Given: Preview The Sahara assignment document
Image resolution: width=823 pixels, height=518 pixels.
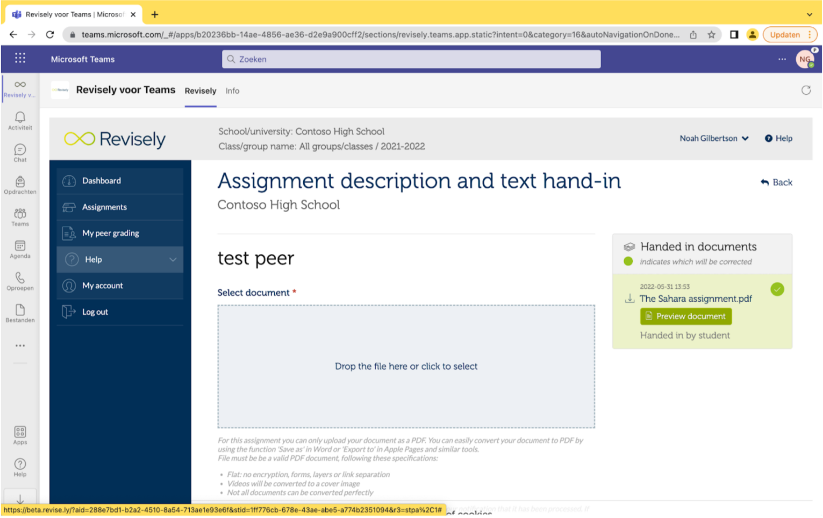Looking at the screenshot, I should [685, 316].
